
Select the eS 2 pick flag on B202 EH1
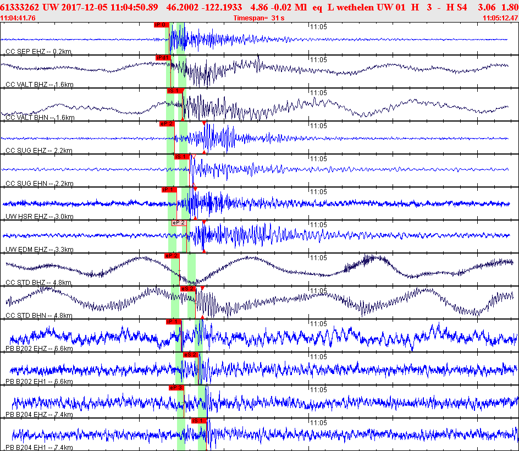pos(191,355)
